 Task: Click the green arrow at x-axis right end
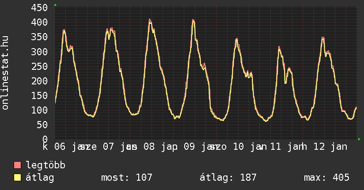(x=360, y=139)
